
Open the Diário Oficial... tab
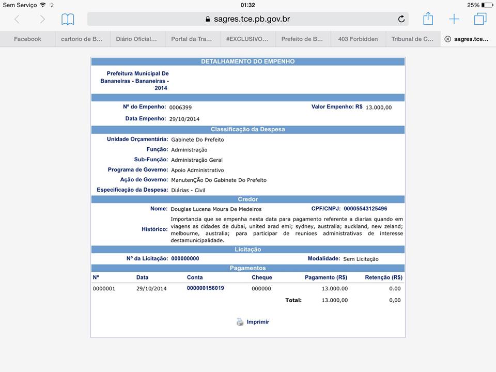[x=137, y=39]
